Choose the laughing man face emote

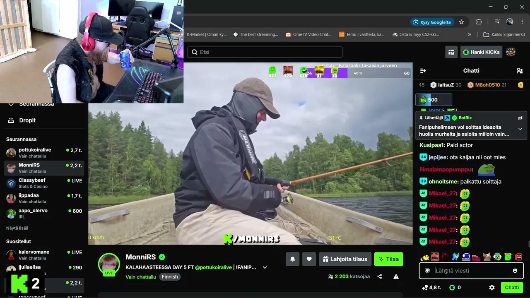coord(435,257)
